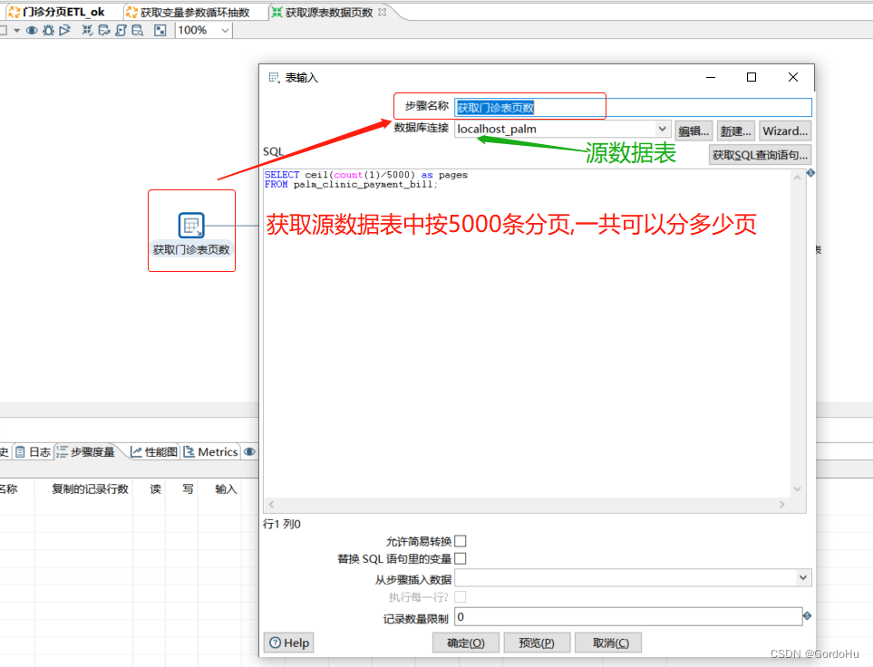Click inside the SQL query text area
Screen dimensions: 873x667
[527, 334]
